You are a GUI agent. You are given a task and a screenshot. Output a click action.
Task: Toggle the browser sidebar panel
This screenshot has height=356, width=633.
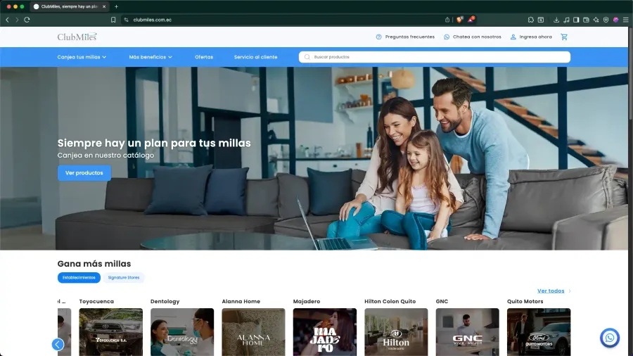[x=576, y=20]
